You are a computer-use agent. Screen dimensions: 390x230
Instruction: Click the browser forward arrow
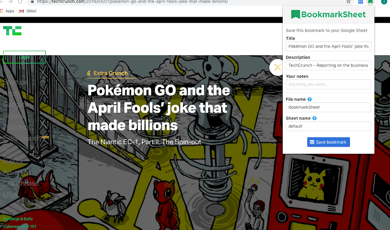pos(10,2)
